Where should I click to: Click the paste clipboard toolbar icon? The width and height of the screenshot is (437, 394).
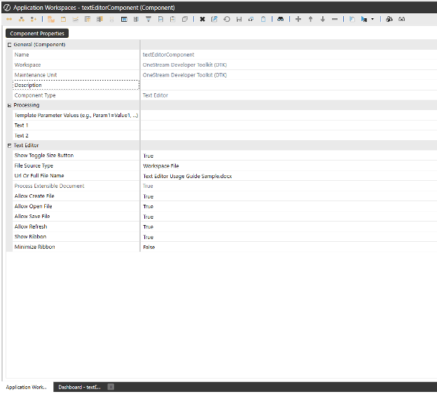click(263, 19)
